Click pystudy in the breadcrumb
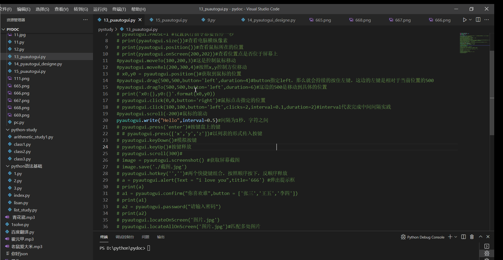The height and width of the screenshot is (260, 503). [x=106, y=29]
